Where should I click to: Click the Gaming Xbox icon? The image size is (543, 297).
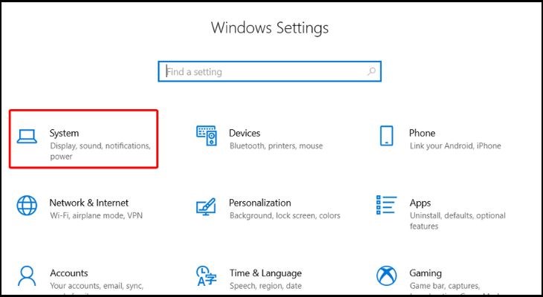pos(386,275)
